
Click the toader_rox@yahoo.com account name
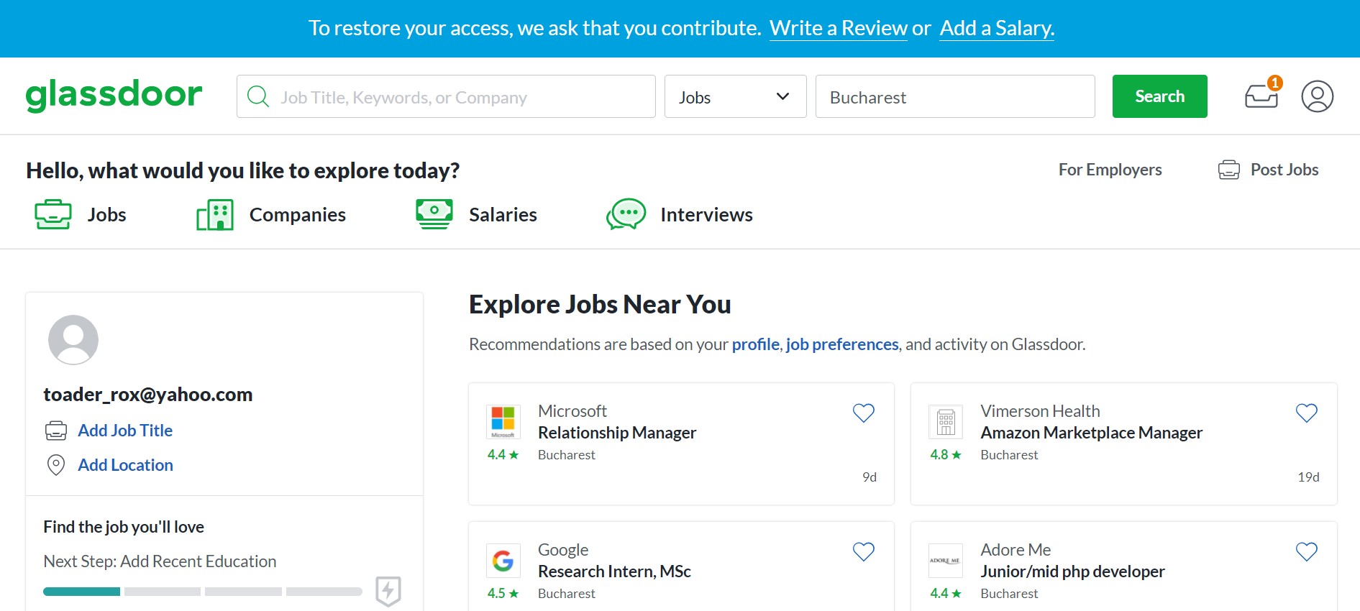click(x=148, y=395)
